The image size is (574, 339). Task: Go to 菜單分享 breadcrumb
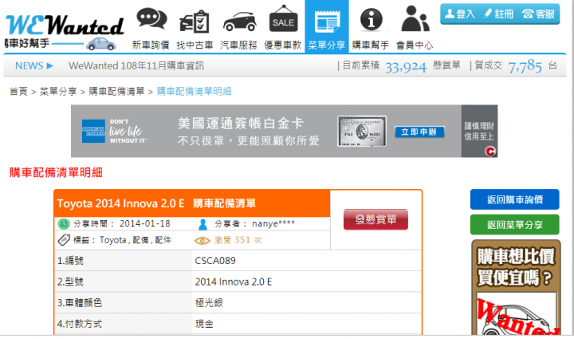(x=58, y=92)
